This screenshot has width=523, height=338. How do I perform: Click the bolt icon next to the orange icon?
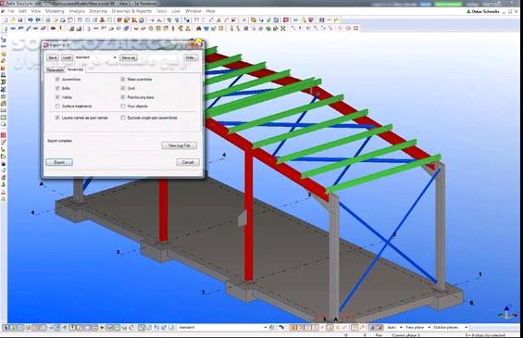tap(61, 29)
